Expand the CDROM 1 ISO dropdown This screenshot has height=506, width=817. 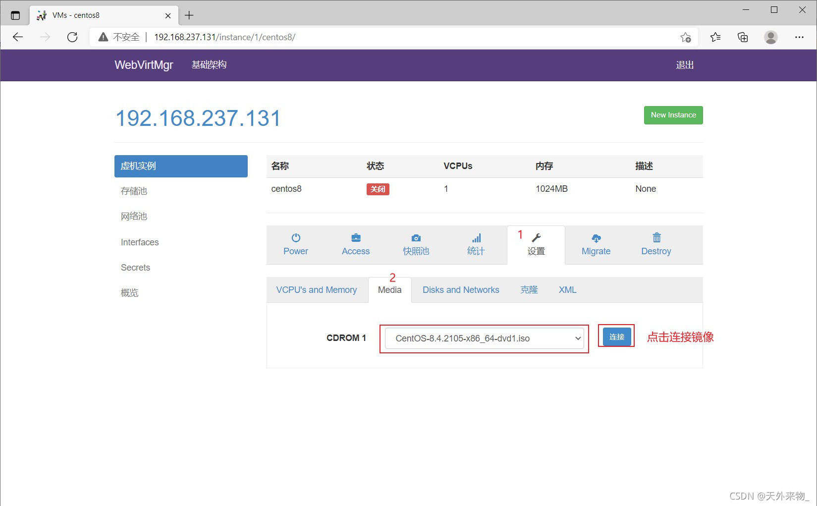click(484, 338)
